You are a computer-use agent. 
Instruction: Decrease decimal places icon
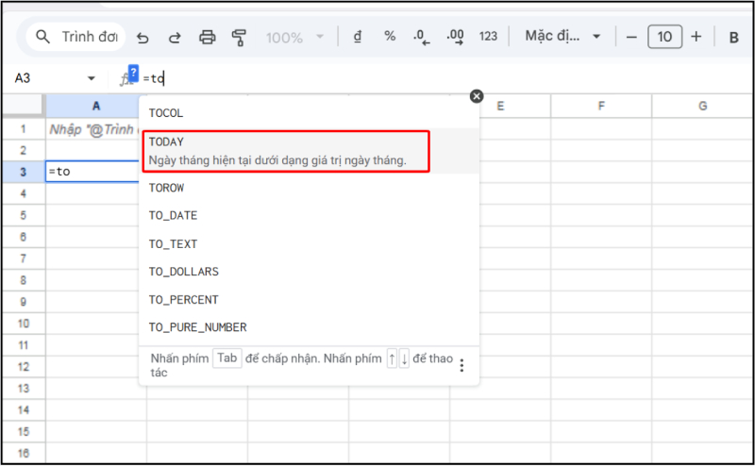[x=421, y=37]
